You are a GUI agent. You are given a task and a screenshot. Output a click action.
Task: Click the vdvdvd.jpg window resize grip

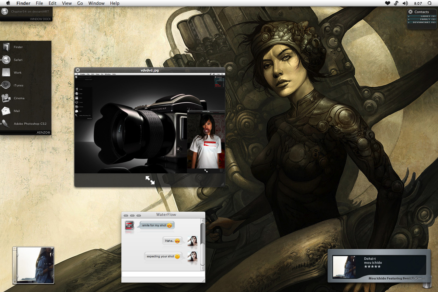[223, 184]
